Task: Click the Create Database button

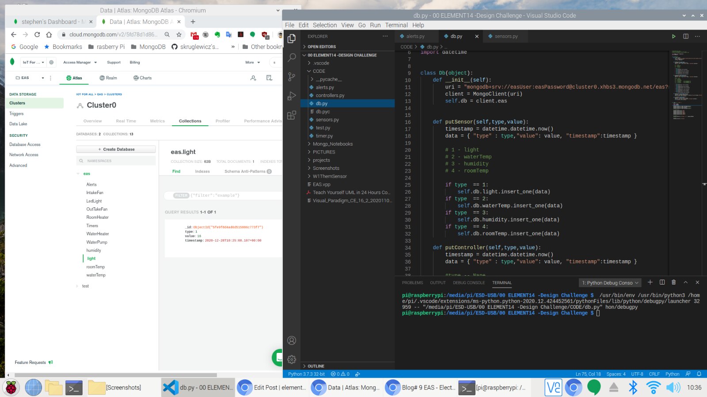Action: 116,150
